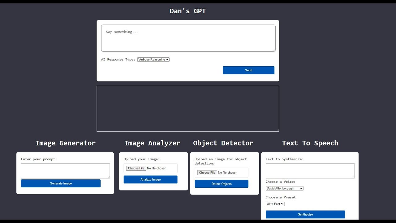Screen dimensions: 396x223
Task: Click the chat input's resize handle
Action: click(x=274, y=50)
